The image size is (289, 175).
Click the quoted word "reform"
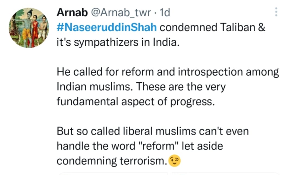156,146
